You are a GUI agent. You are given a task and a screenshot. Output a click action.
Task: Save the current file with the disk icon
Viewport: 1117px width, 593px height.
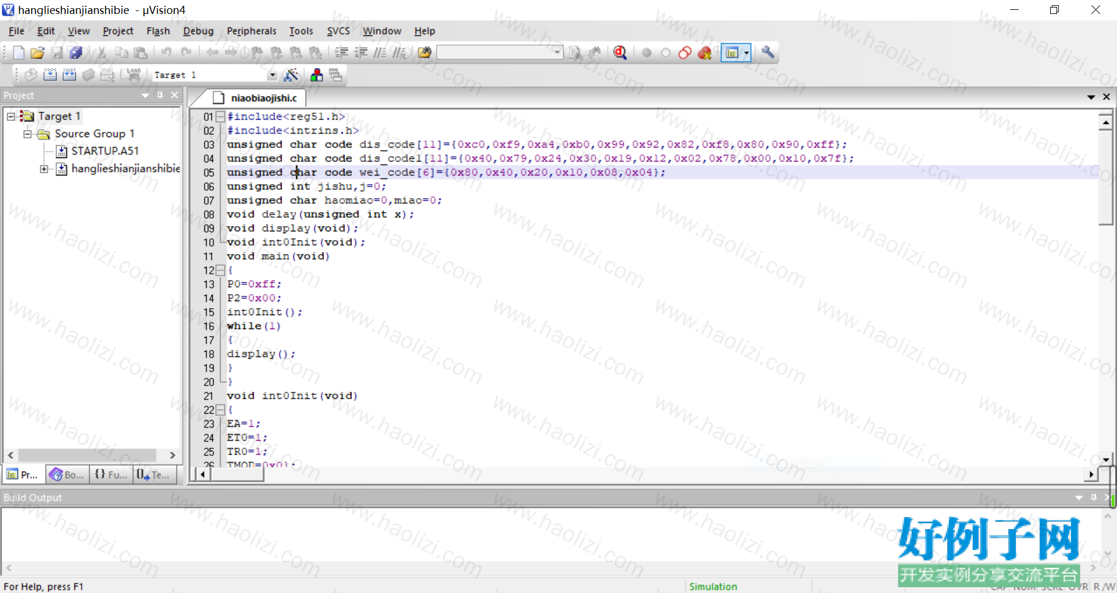(x=56, y=53)
